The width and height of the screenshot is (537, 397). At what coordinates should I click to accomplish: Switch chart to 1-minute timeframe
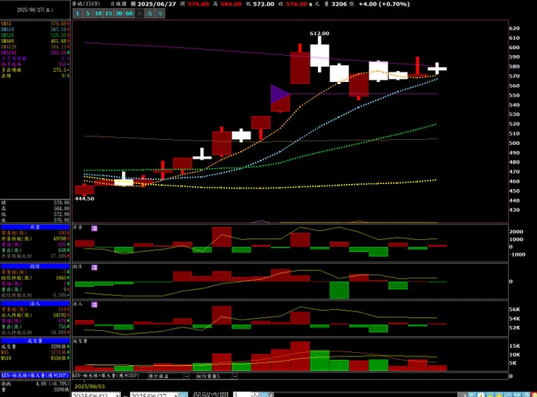click(78, 13)
